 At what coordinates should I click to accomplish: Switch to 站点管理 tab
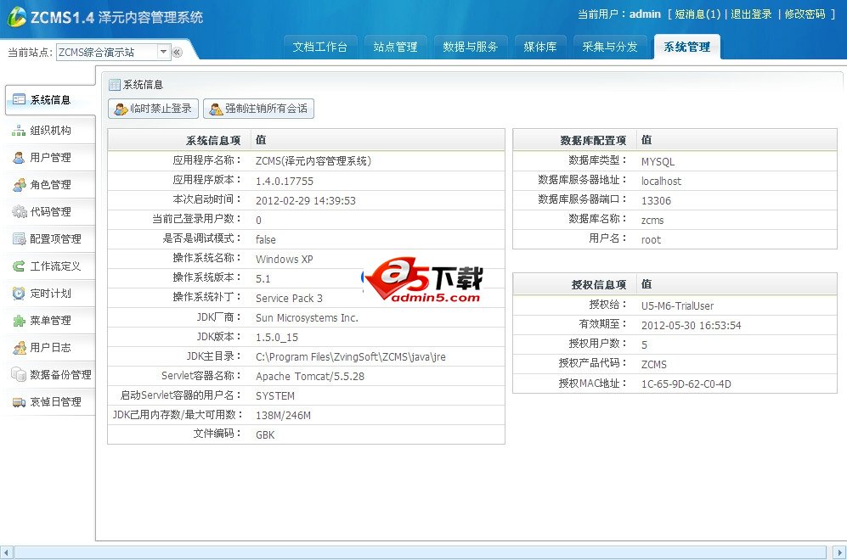pyautogui.click(x=395, y=47)
